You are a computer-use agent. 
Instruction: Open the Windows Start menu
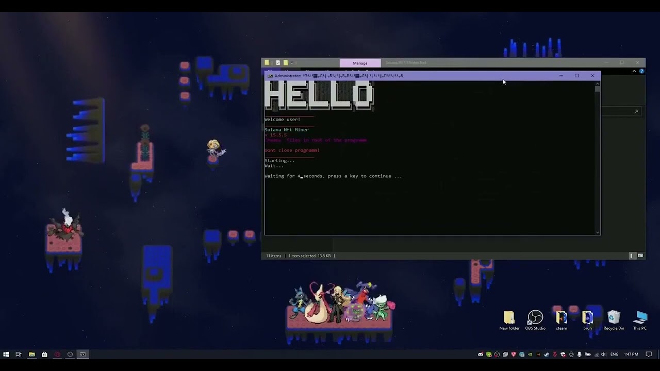(x=6, y=354)
